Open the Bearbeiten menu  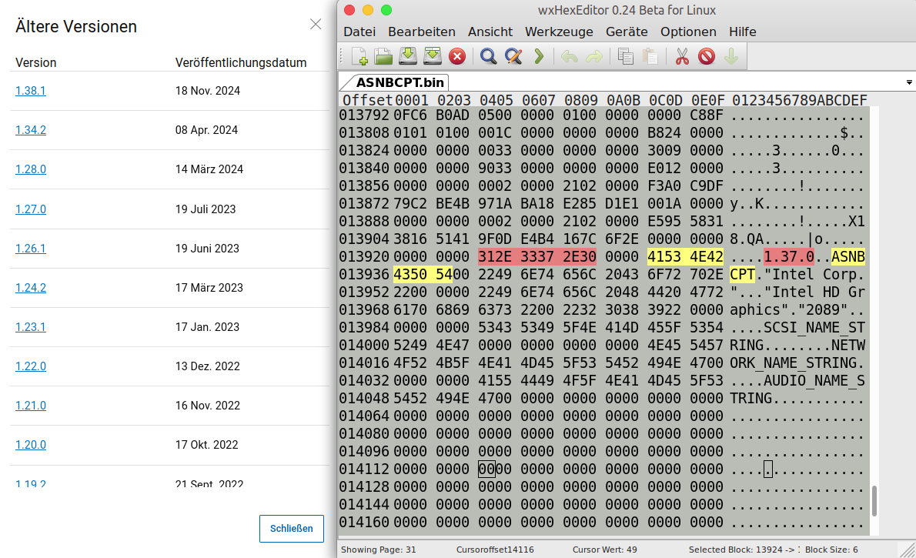[x=422, y=32]
